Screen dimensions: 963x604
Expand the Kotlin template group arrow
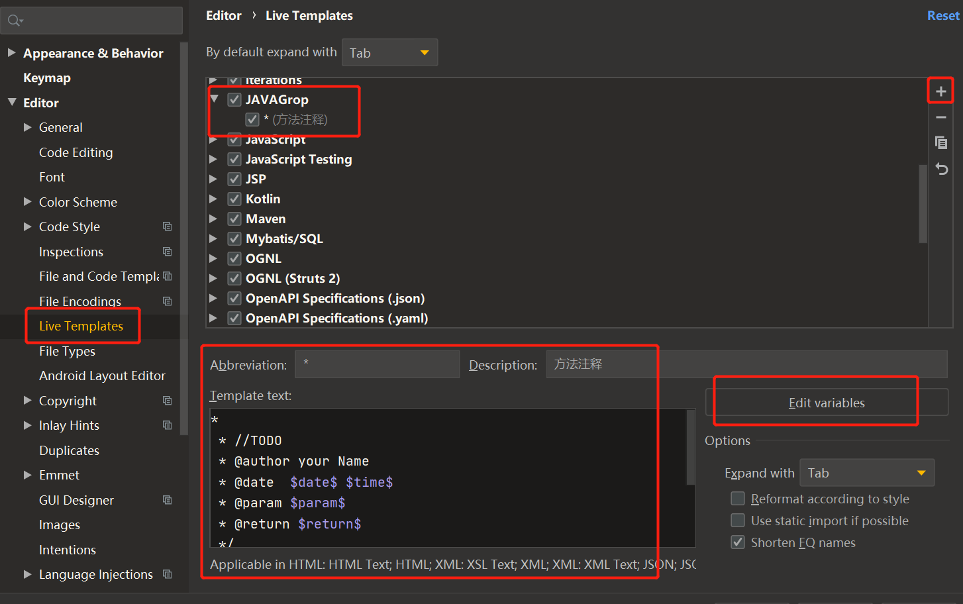click(213, 199)
